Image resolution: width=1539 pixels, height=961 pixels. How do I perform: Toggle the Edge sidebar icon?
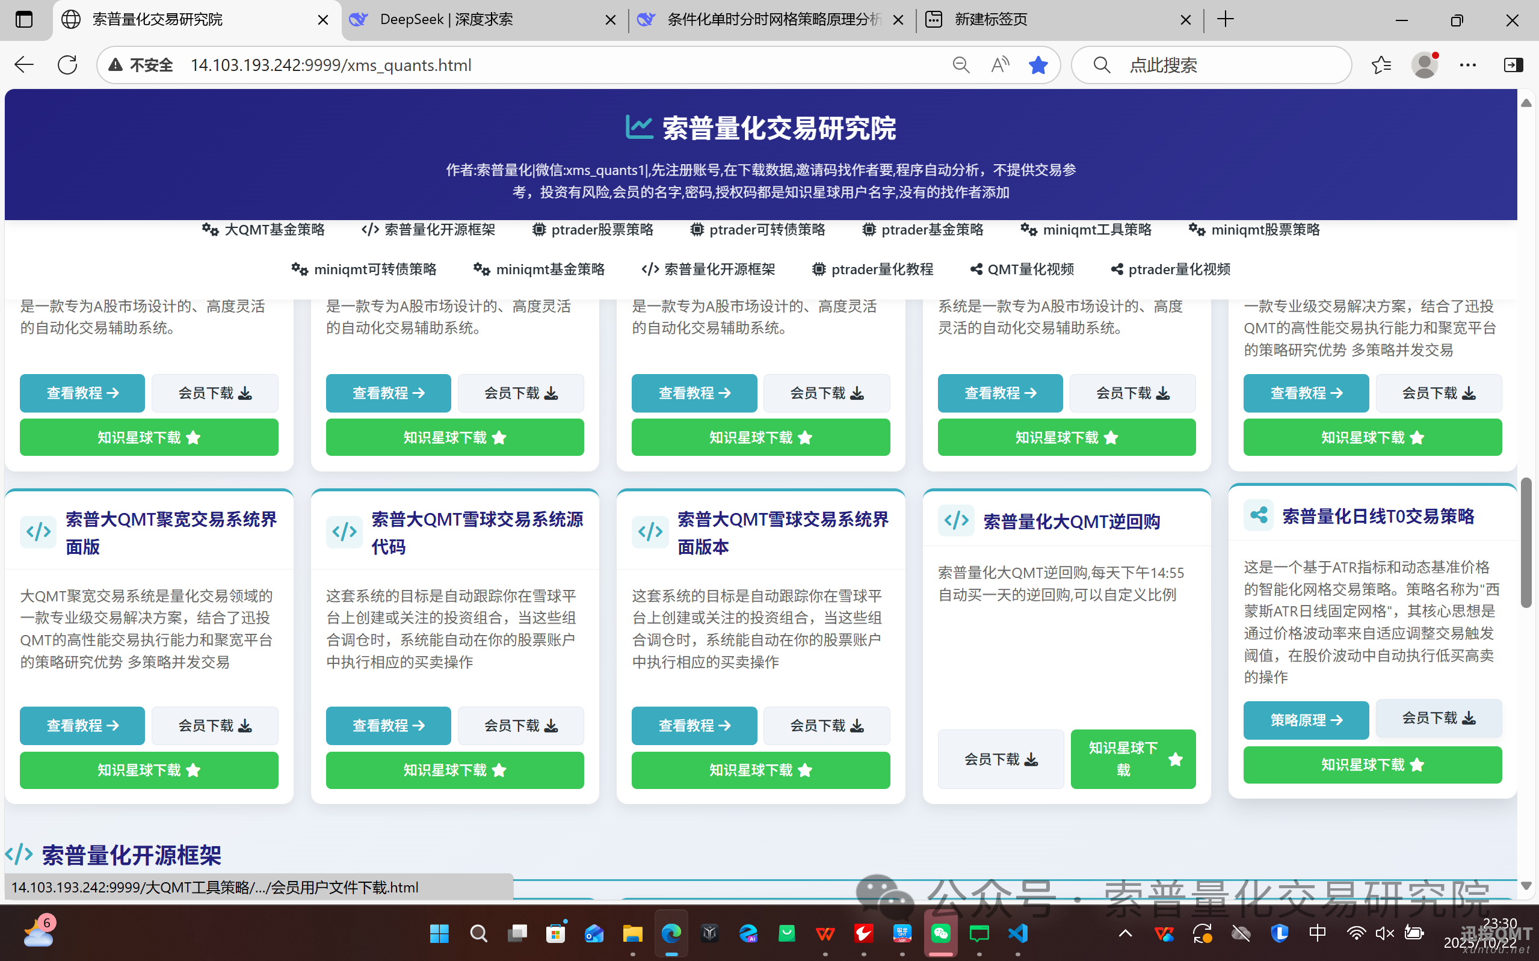click(1513, 65)
